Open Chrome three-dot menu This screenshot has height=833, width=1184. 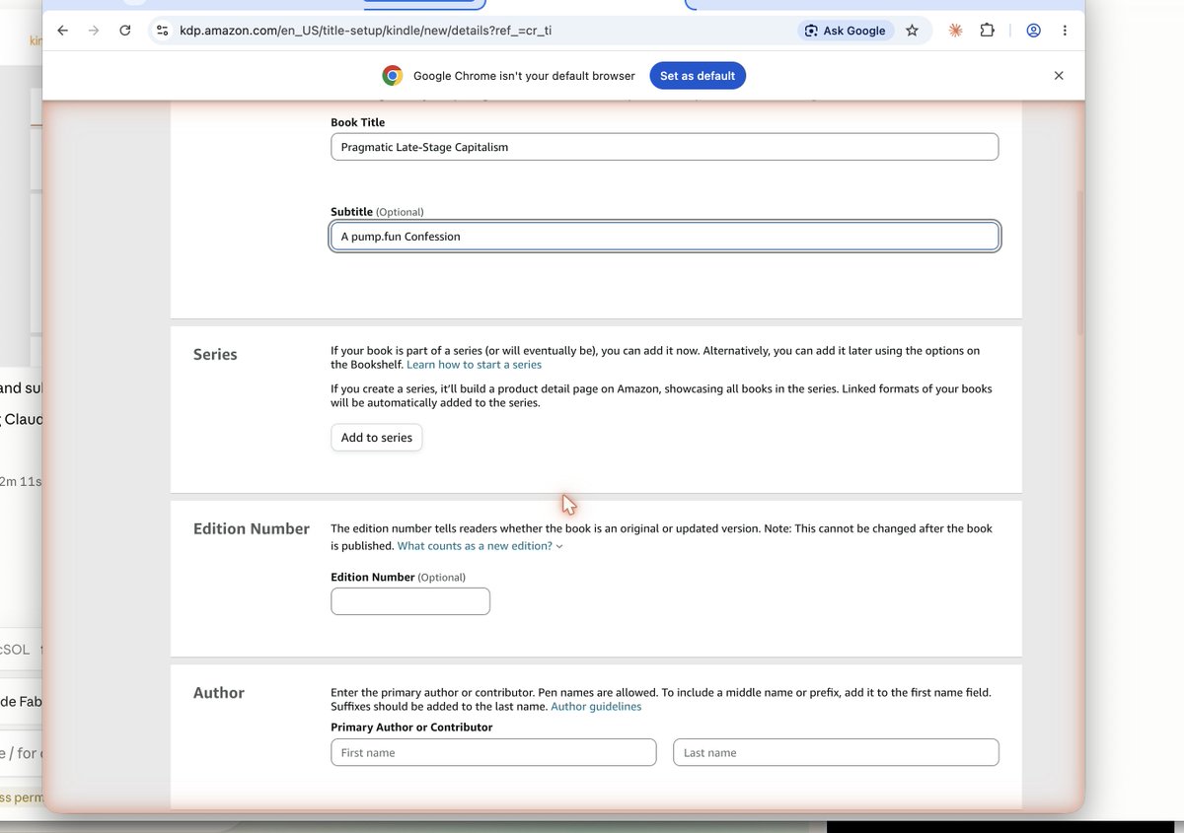(1065, 31)
